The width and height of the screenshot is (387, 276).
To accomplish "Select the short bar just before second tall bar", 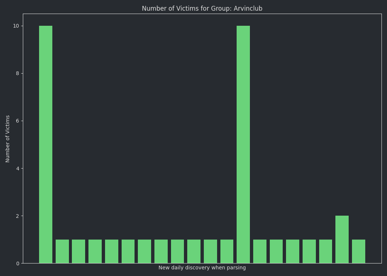I will (227, 251).
